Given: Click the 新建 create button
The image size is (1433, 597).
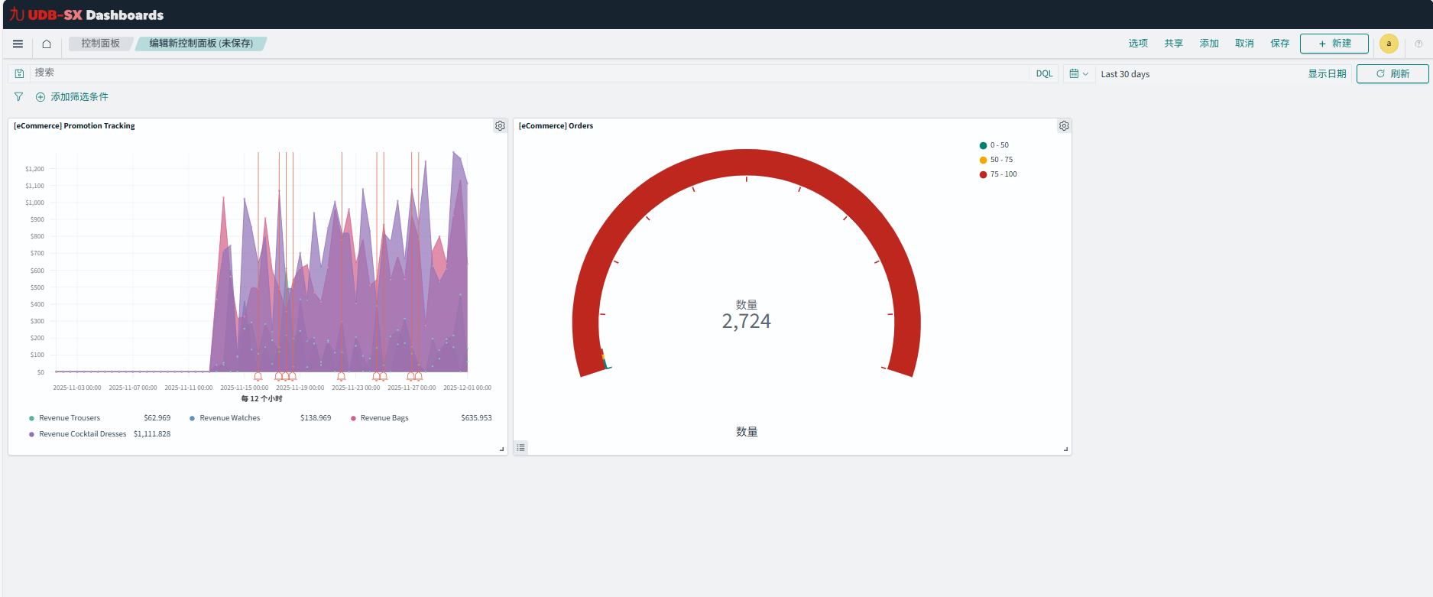Looking at the screenshot, I should tap(1334, 44).
